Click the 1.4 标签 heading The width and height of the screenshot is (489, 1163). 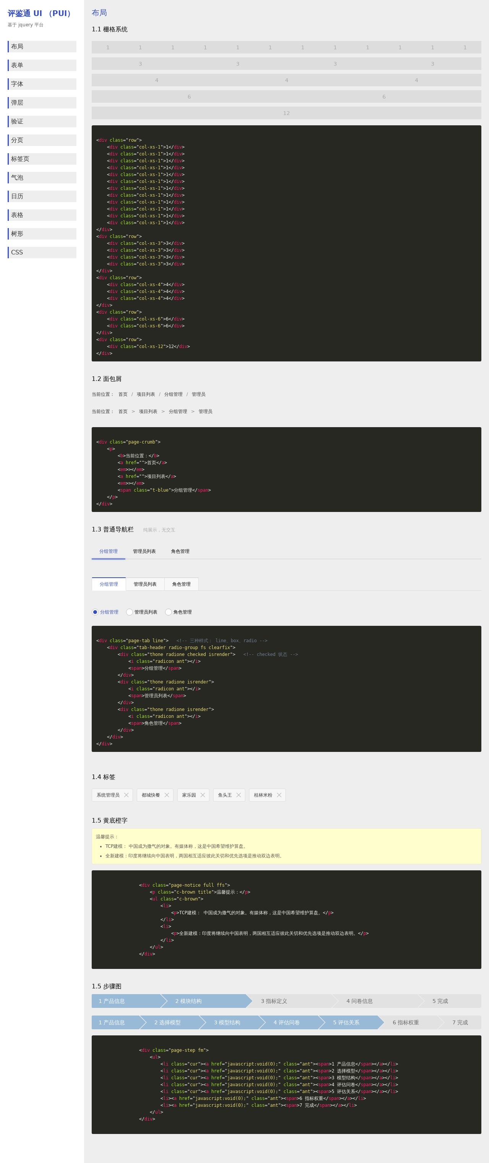click(104, 777)
